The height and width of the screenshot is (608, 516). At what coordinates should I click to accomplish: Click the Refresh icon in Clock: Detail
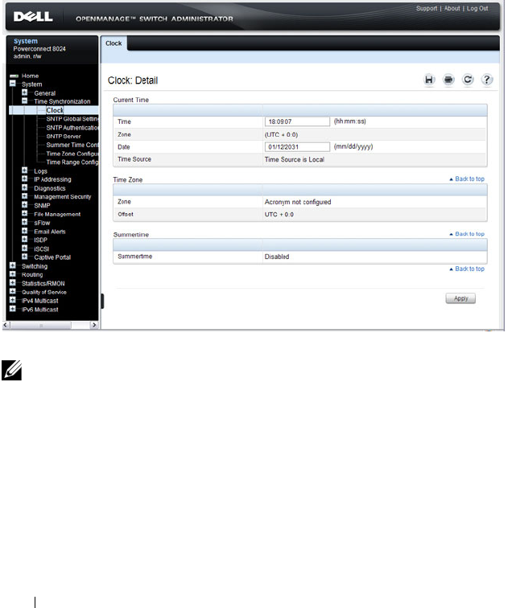[468, 80]
